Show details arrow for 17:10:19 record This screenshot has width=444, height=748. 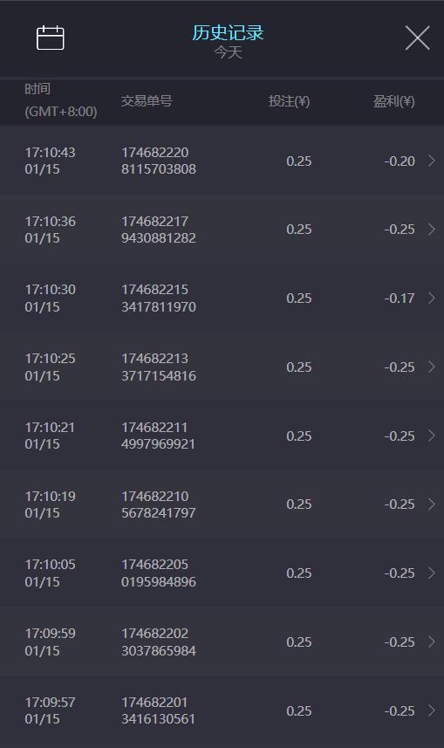coord(431,504)
